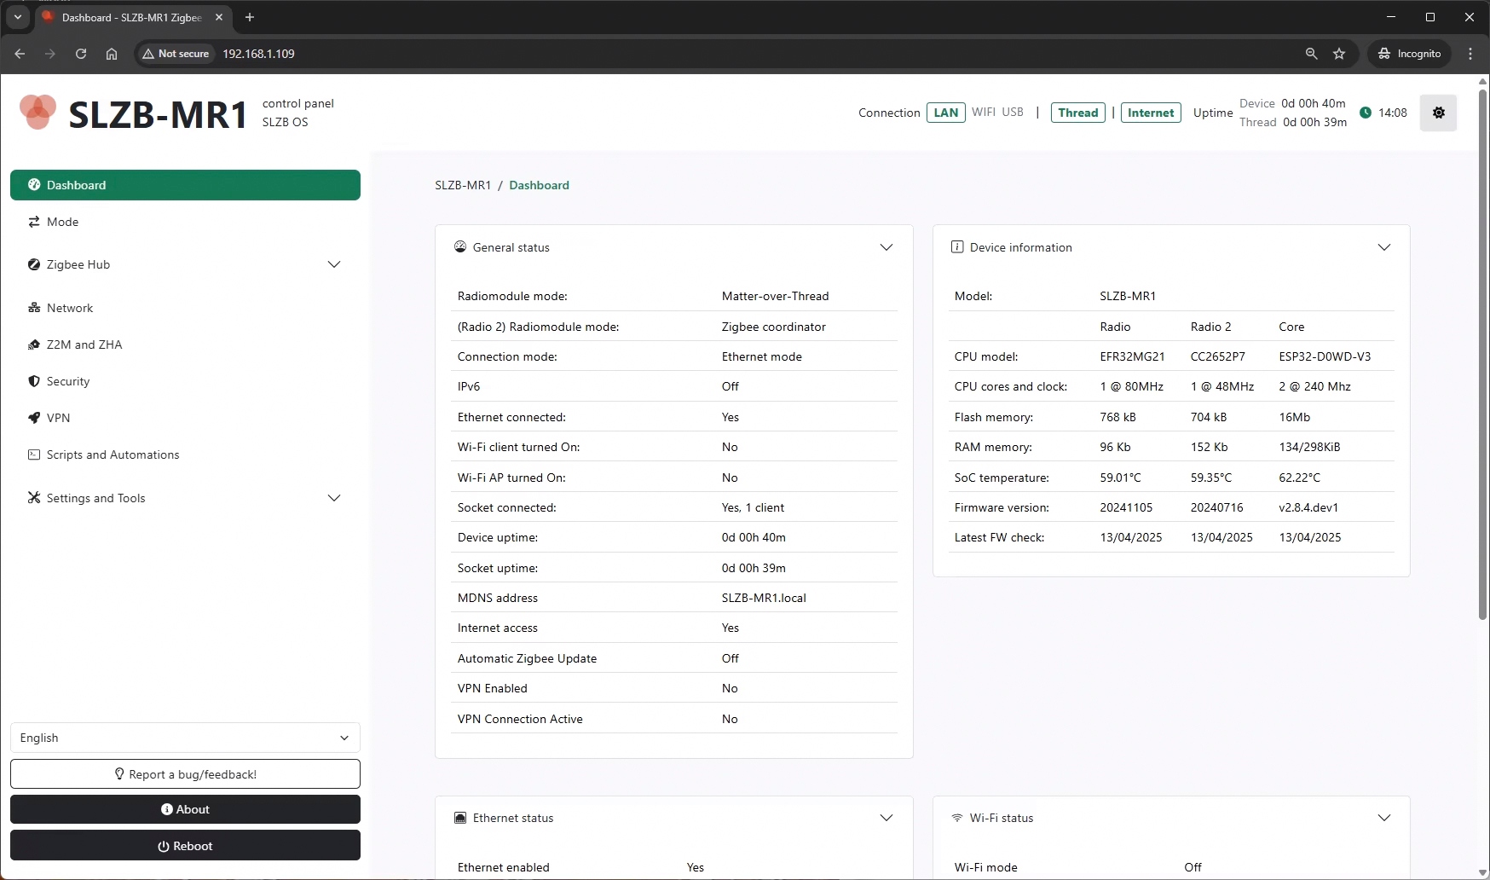The width and height of the screenshot is (1490, 880).
Task: Click the SLZB-MR1 logo icon
Action: tap(38, 113)
